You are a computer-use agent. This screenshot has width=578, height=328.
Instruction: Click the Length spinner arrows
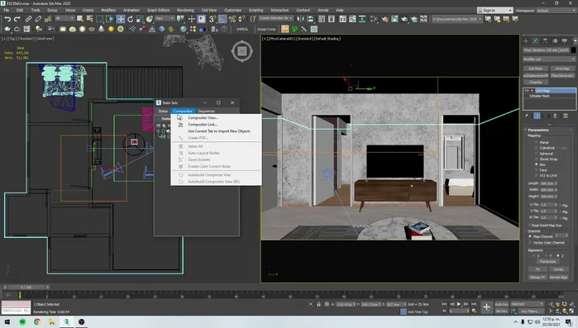click(x=556, y=183)
